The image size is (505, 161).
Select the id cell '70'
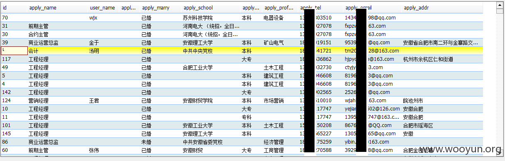[x=5, y=18]
